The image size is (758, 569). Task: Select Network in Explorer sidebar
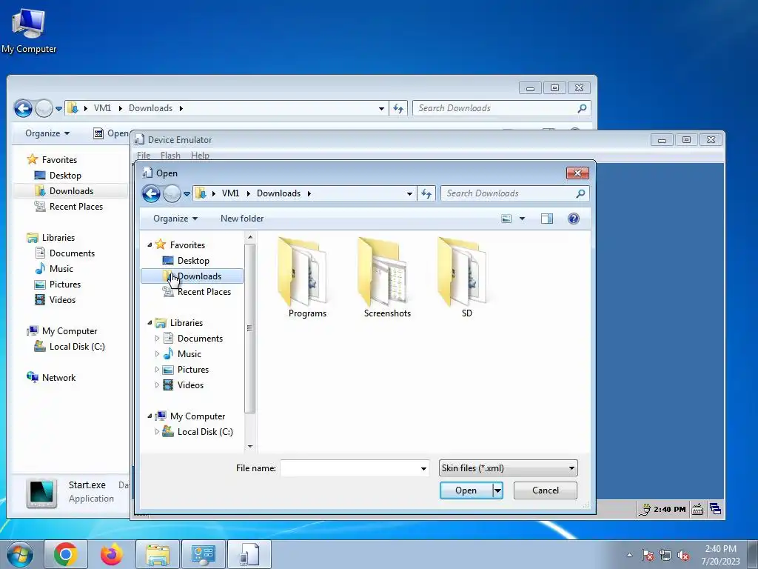point(51,378)
